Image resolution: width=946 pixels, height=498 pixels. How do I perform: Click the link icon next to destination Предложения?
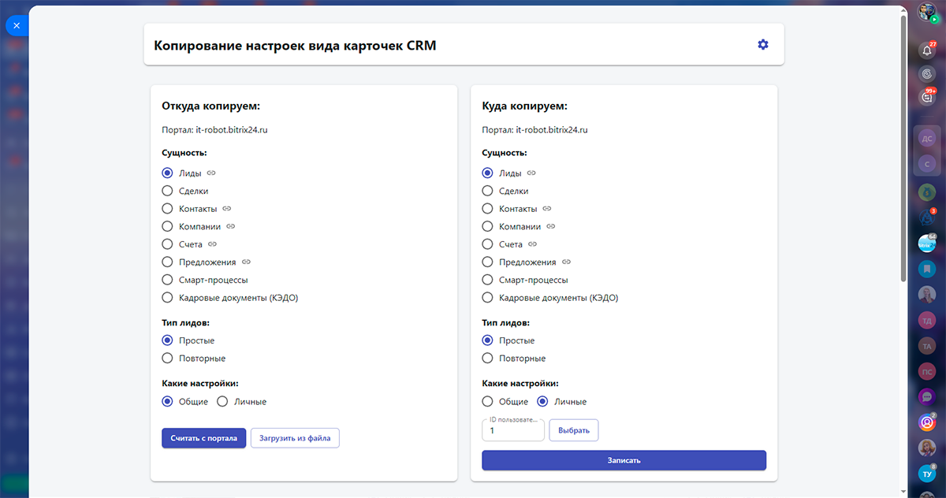566,262
